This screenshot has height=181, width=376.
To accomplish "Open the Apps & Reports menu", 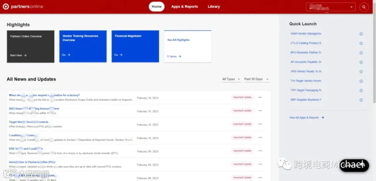I will (x=185, y=7).
